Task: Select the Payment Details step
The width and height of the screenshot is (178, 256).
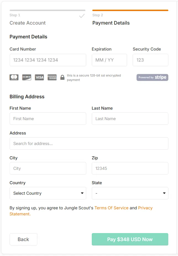Action: 111,23
